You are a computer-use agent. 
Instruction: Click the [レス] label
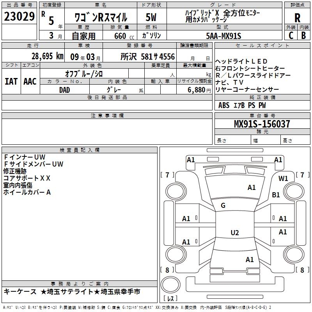[170, 298]
